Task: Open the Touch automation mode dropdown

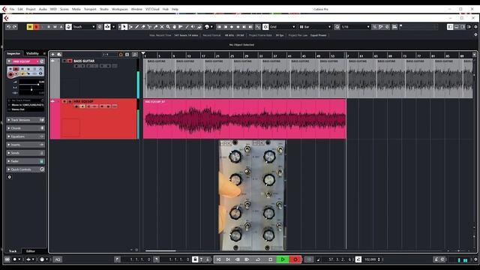Action: point(84,27)
